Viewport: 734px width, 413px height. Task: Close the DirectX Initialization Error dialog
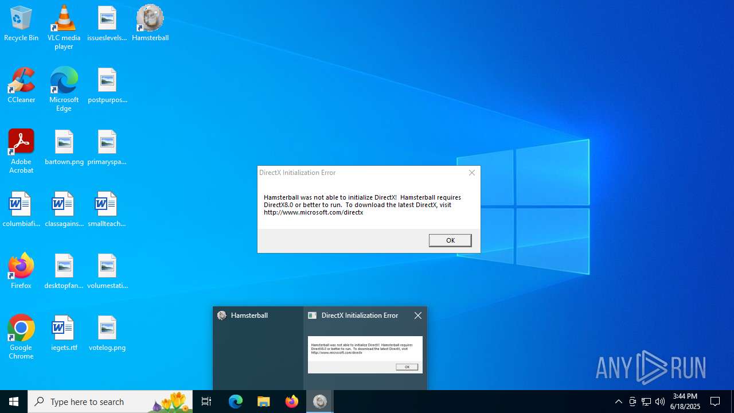pyautogui.click(x=472, y=173)
